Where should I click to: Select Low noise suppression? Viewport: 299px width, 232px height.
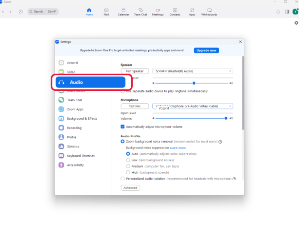(x=128, y=160)
